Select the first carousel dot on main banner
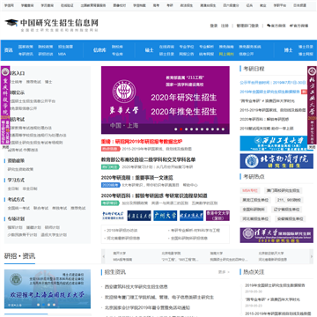Screen dimensions: 317x317 (x=176, y=129)
